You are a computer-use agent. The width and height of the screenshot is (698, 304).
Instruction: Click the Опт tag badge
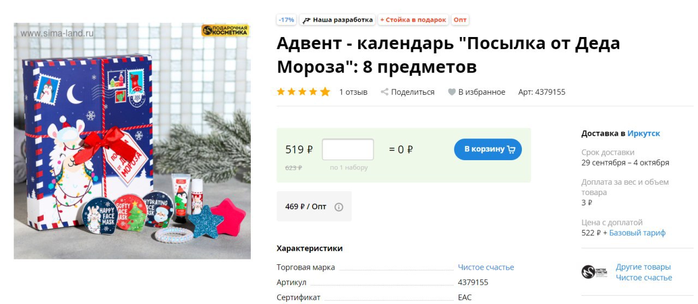pos(460,20)
